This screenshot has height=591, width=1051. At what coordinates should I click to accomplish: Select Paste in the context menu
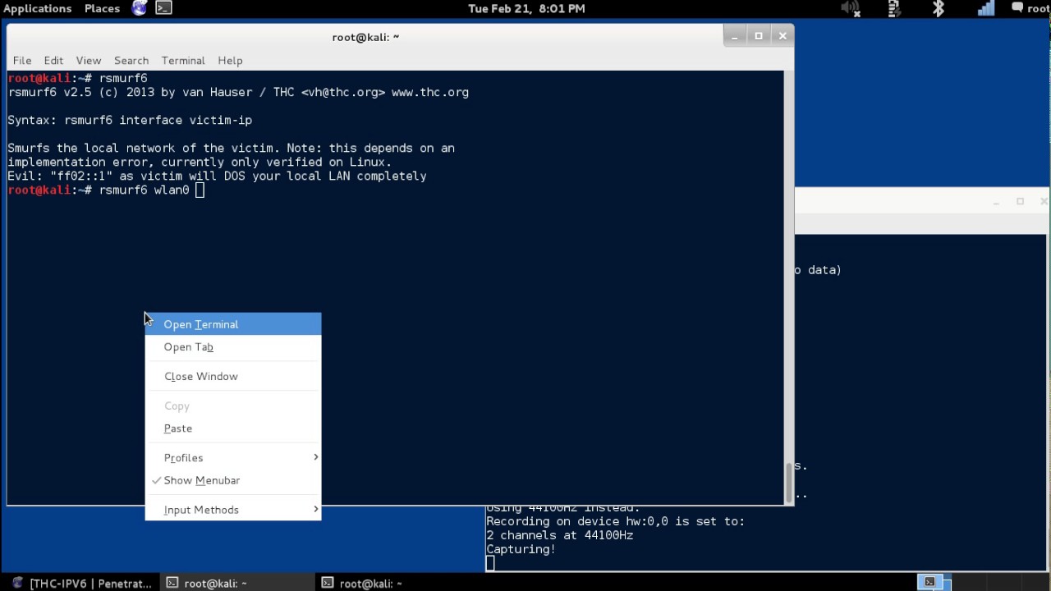click(233, 428)
